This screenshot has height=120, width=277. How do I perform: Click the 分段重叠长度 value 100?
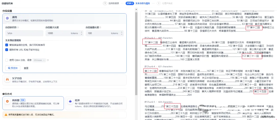point(90,33)
